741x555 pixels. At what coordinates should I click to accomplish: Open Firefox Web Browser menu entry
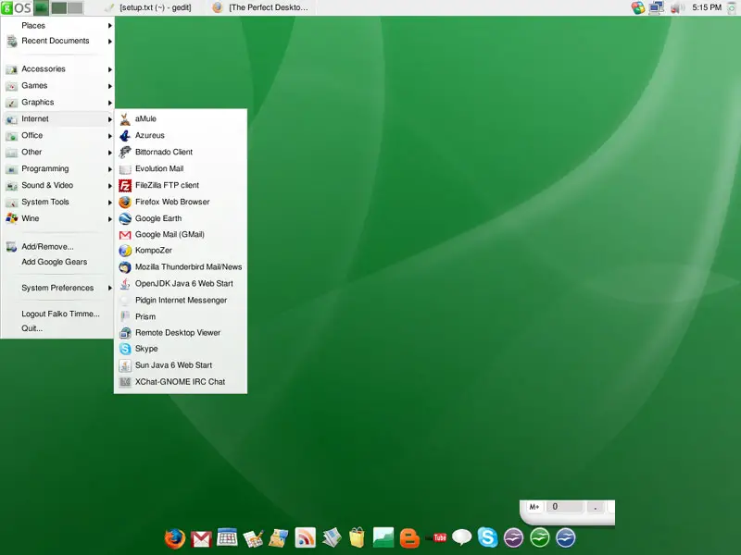(180, 202)
